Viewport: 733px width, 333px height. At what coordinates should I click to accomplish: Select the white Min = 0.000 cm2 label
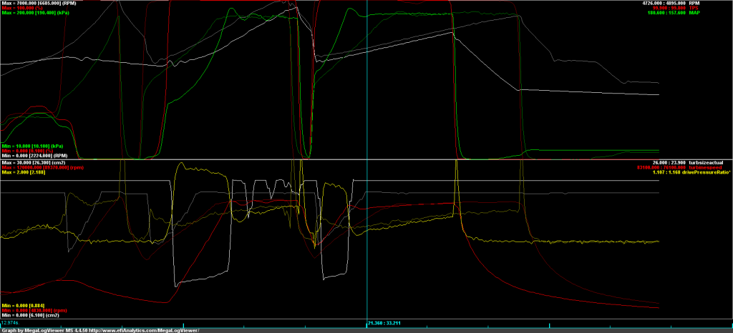coord(33,316)
